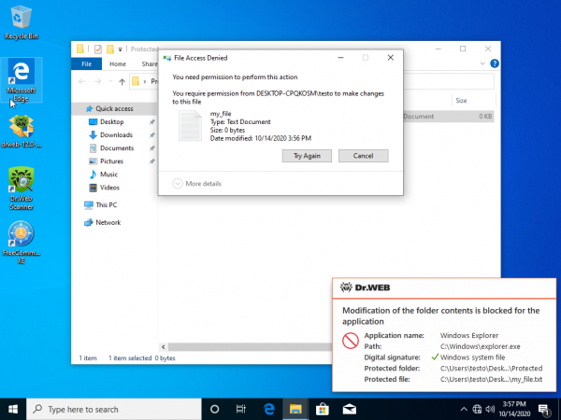Open Microsoft Store from taskbar
Image resolution: width=561 pixels, height=420 pixels.
tap(321, 409)
